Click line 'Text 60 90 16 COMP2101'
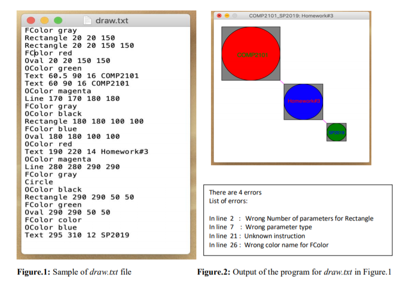 tap(77, 83)
